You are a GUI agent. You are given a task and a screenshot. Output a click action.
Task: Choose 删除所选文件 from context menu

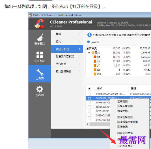[x=125, y=133]
